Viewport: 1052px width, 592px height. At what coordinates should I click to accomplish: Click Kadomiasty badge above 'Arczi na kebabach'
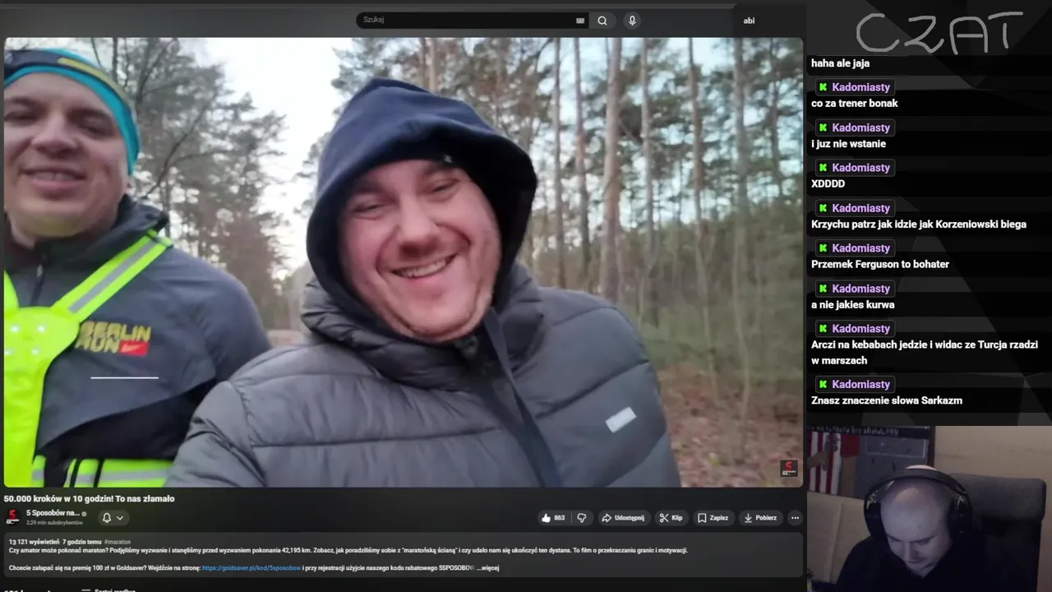coord(855,329)
